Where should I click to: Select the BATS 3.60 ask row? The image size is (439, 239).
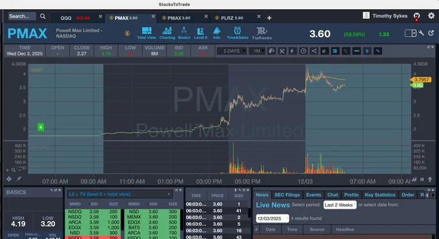click(152, 227)
